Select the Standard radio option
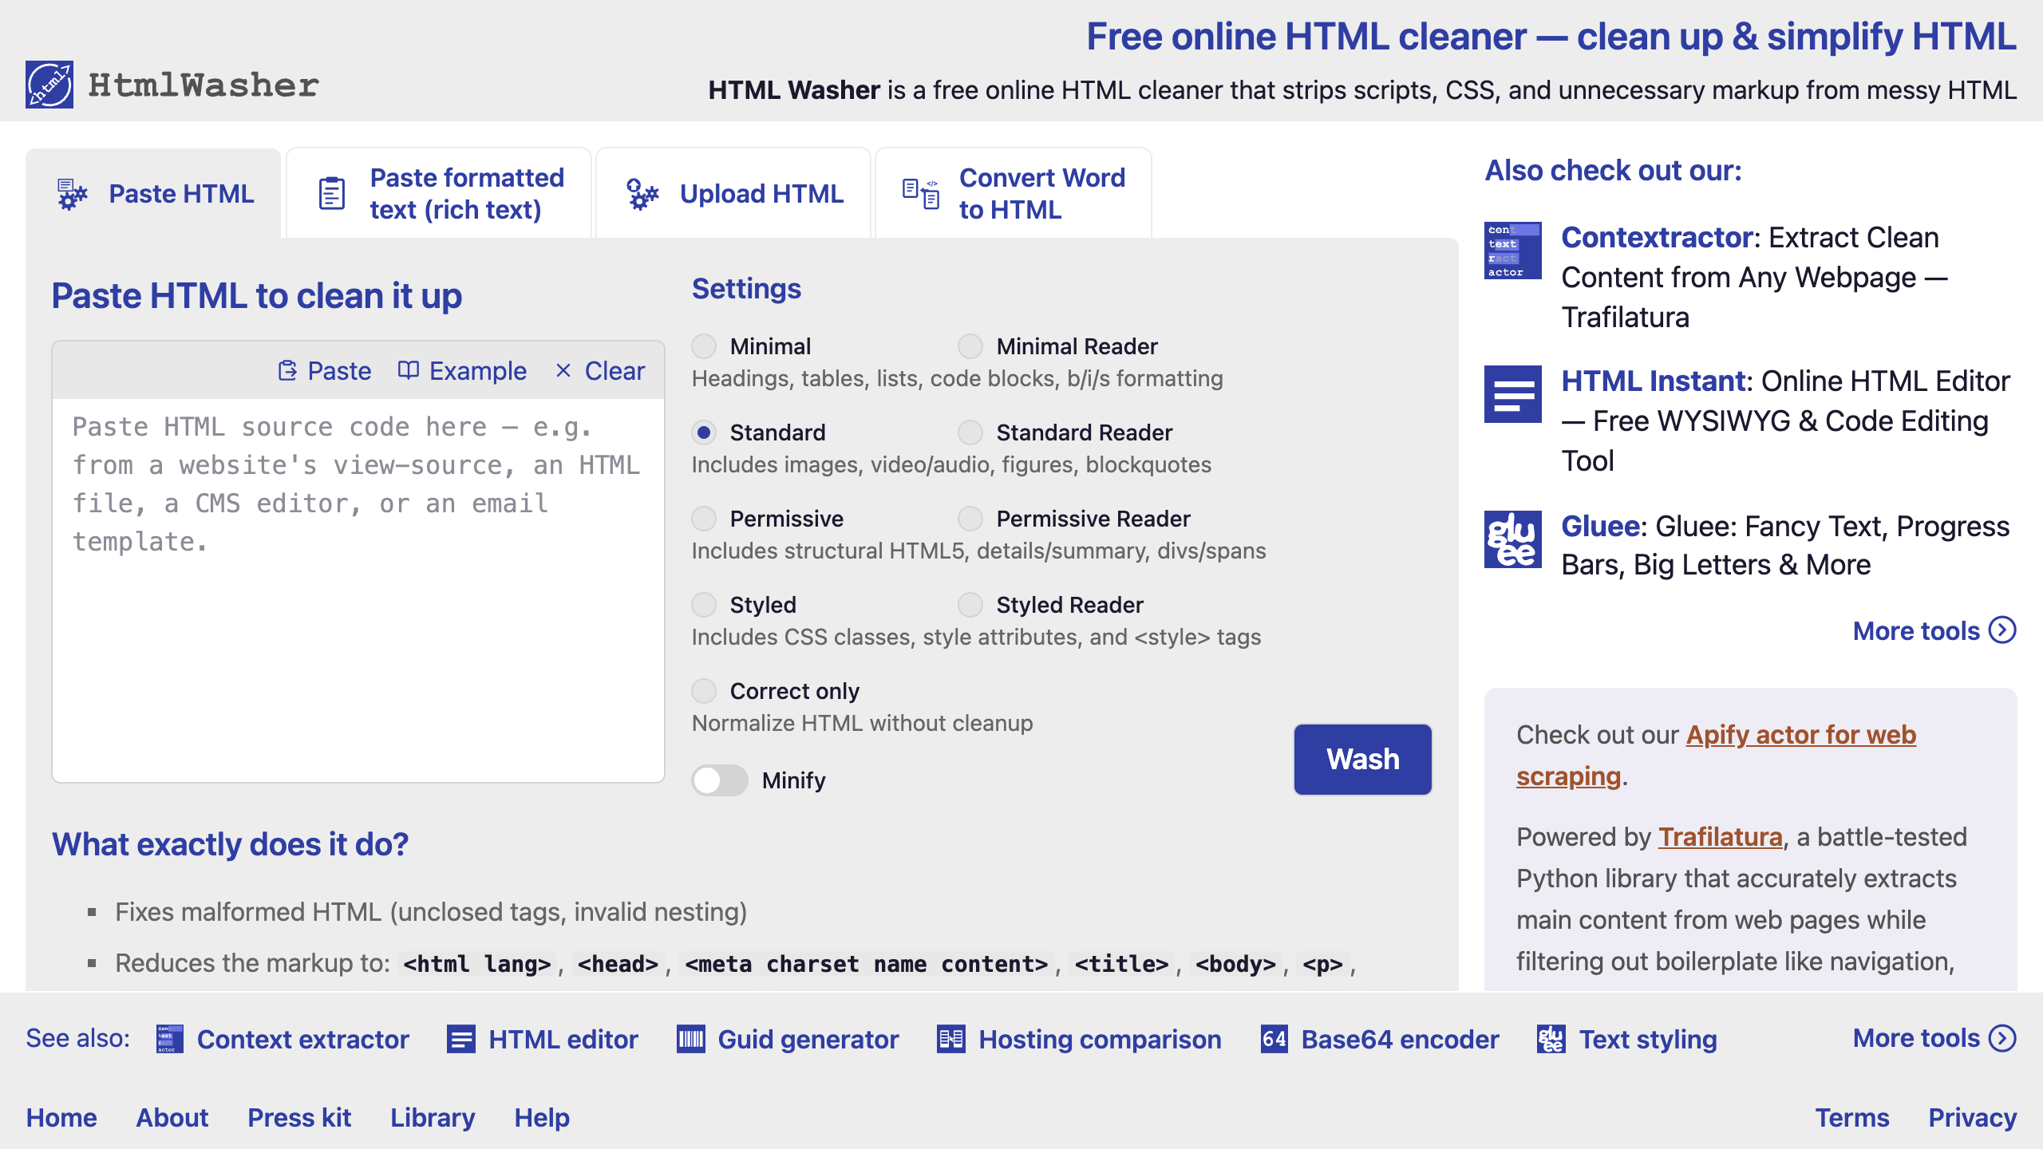The width and height of the screenshot is (2043, 1149). coord(704,432)
